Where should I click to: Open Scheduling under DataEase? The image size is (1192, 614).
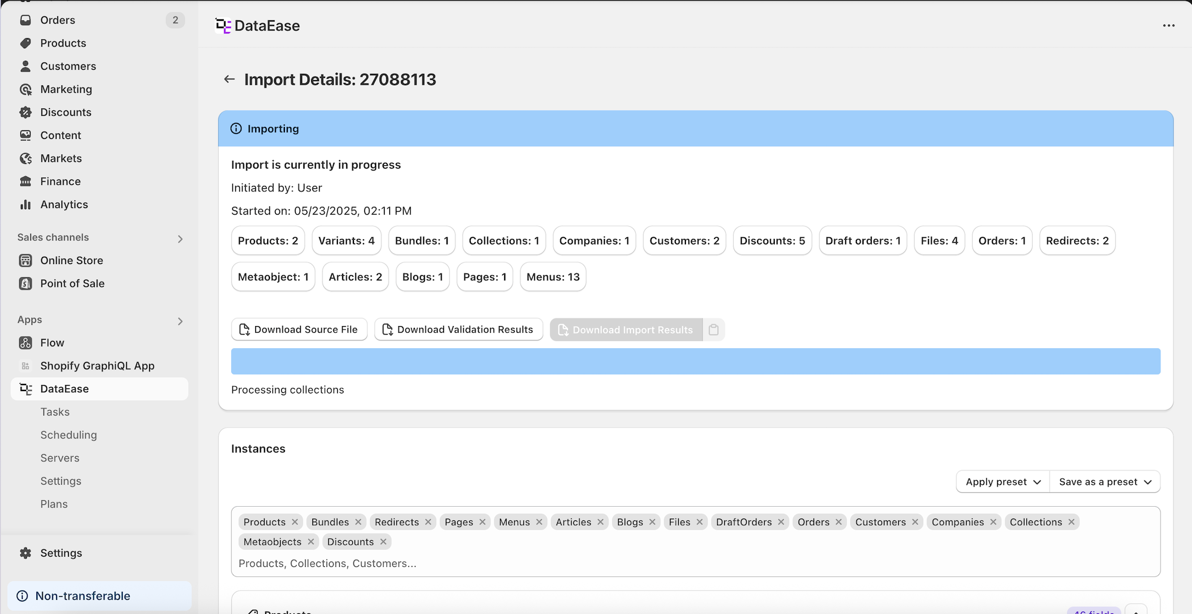coord(69,435)
